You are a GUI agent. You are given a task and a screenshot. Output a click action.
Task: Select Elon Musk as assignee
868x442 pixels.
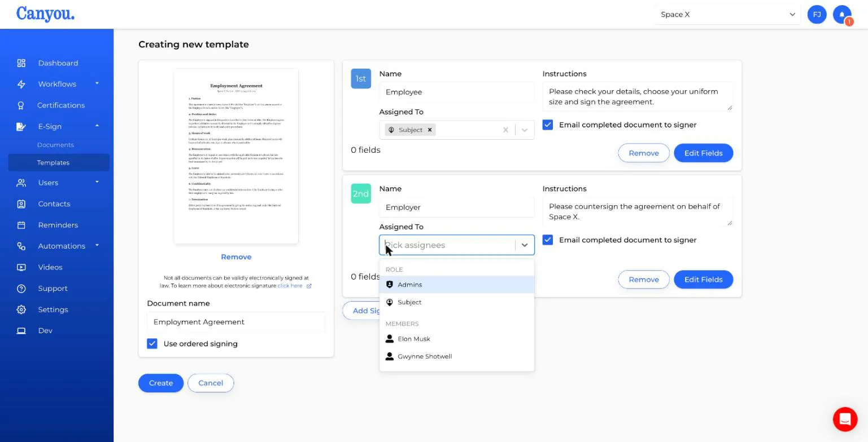pyautogui.click(x=457, y=339)
